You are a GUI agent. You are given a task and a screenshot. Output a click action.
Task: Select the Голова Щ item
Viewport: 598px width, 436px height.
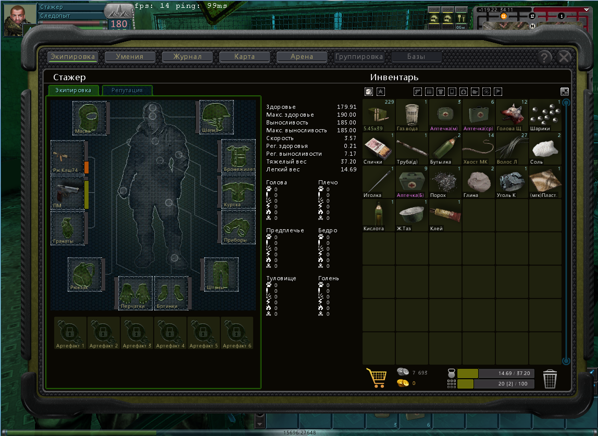[512, 115]
